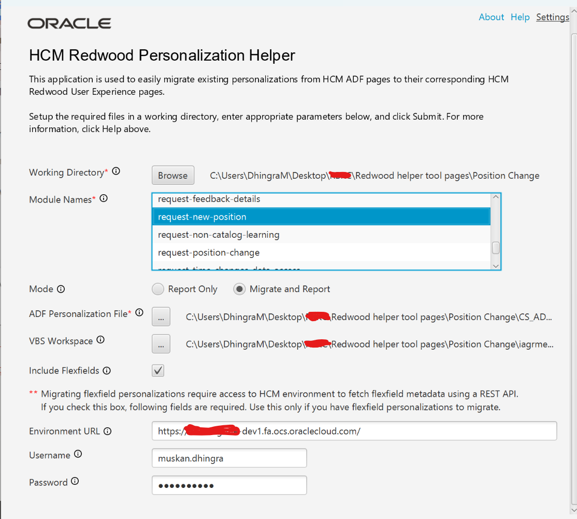Click the Include Flexfields info icon
This screenshot has height=519, width=577.
click(107, 371)
